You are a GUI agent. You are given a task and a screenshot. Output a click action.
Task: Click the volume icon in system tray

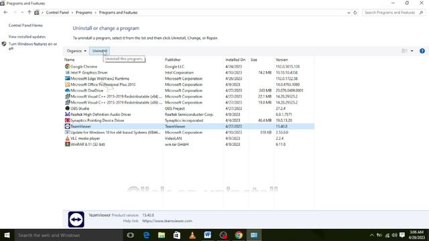394,235
